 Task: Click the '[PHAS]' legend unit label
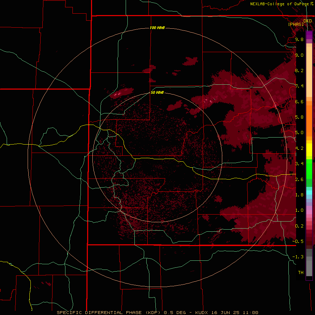pos(296,24)
